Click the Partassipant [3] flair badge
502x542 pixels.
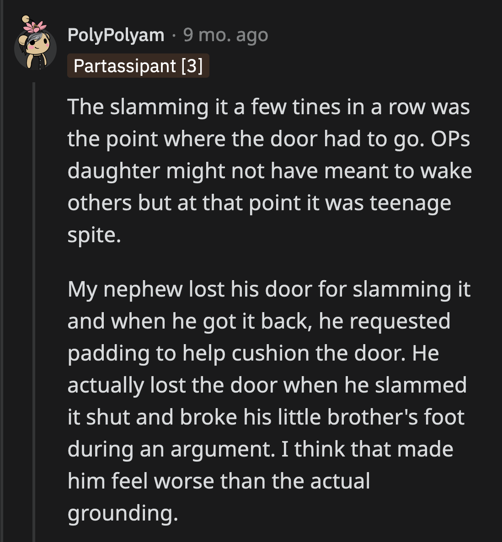click(138, 66)
